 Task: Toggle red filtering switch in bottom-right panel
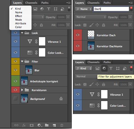click(131, 68)
